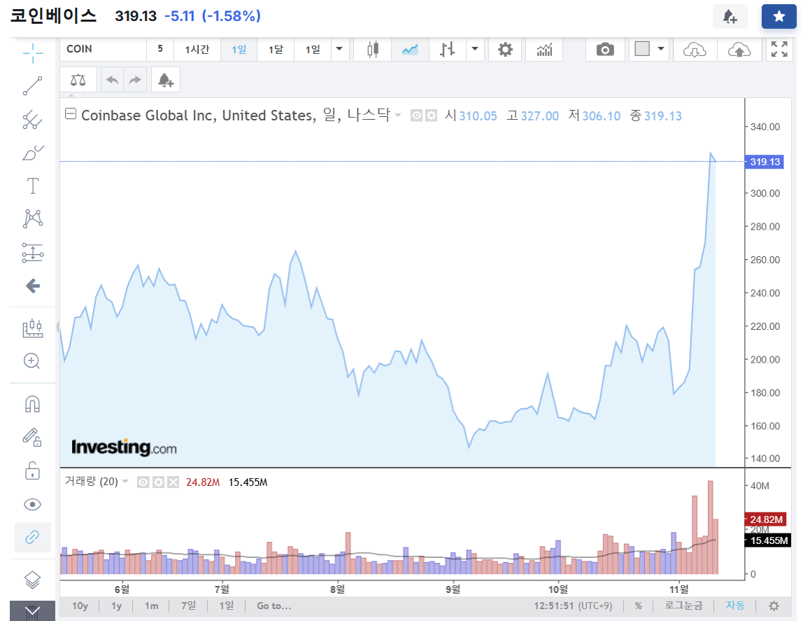
Task: Open bottom-right chart settings gear
Action: [x=774, y=606]
